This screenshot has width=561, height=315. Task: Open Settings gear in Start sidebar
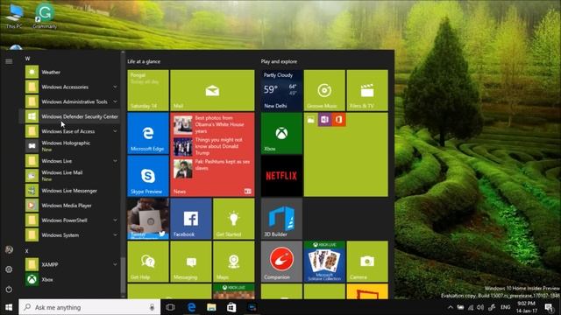[9, 269]
